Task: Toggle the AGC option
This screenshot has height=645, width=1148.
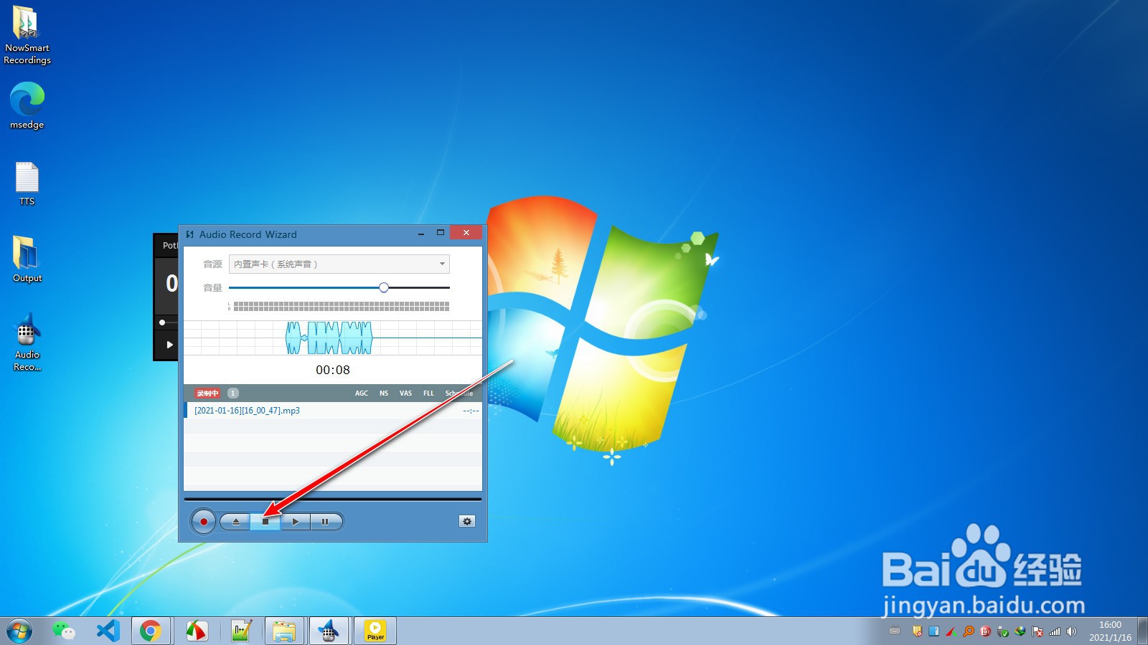Action: coord(362,393)
